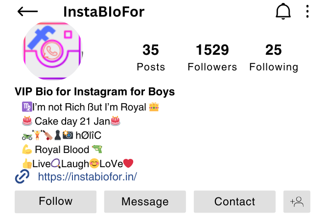Follow the InstaBioFor account

55,201
